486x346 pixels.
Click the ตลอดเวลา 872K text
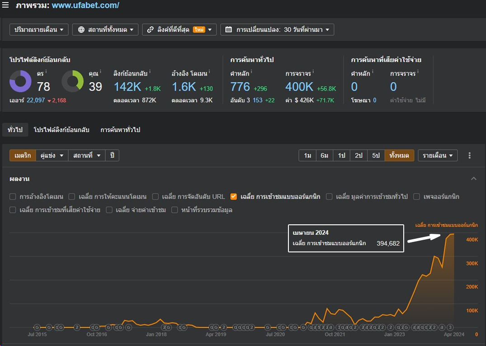coord(135,100)
